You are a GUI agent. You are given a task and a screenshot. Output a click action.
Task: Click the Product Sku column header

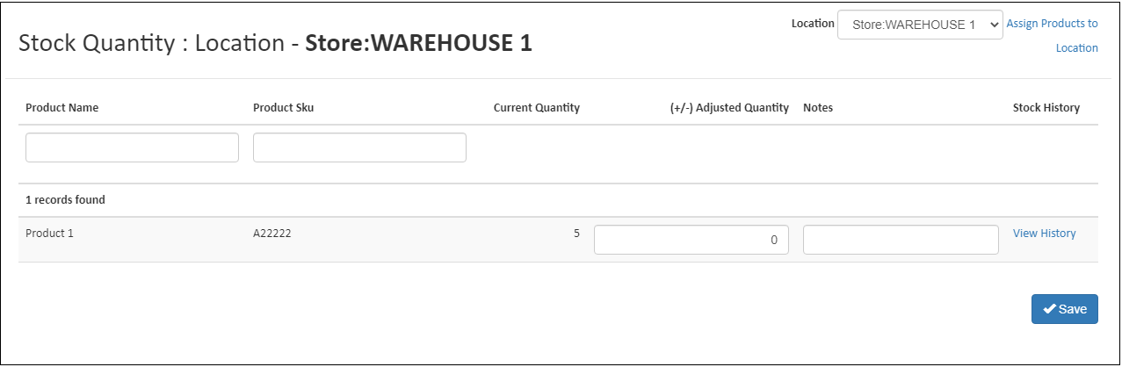pyautogui.click(x=283, y=108)
